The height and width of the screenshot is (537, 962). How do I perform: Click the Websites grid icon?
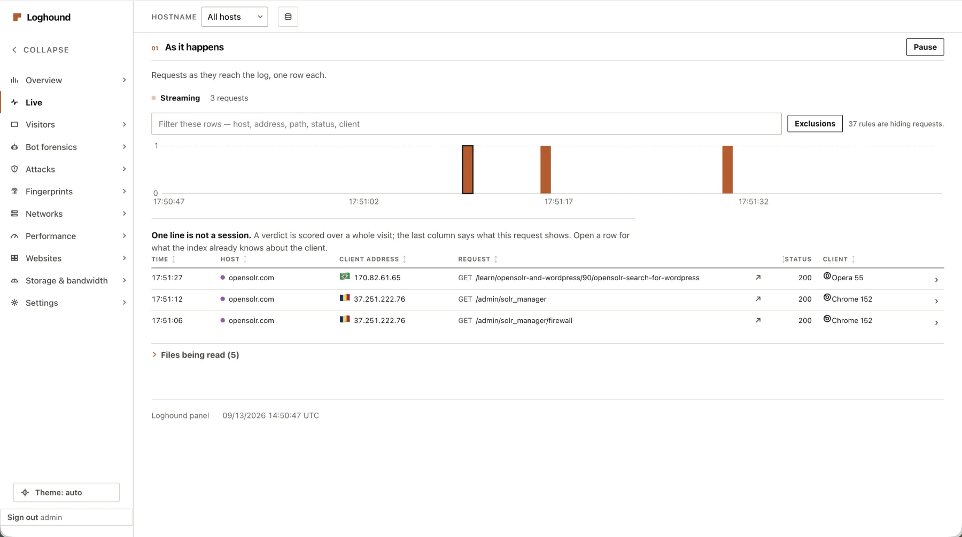14,258
